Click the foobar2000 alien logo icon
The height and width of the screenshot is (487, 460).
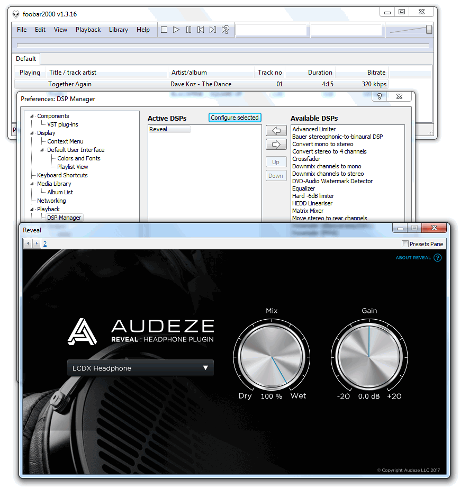pos(16,14)
